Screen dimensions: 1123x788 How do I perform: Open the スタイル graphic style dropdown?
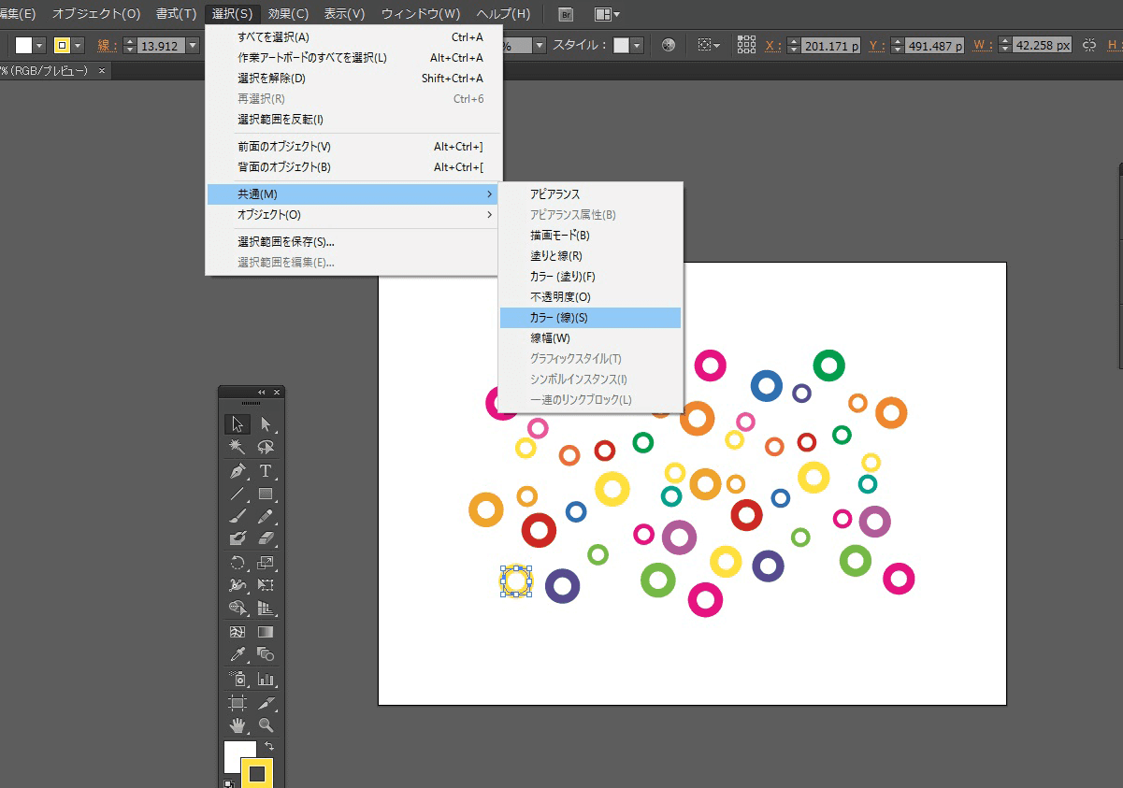point(637,45)
